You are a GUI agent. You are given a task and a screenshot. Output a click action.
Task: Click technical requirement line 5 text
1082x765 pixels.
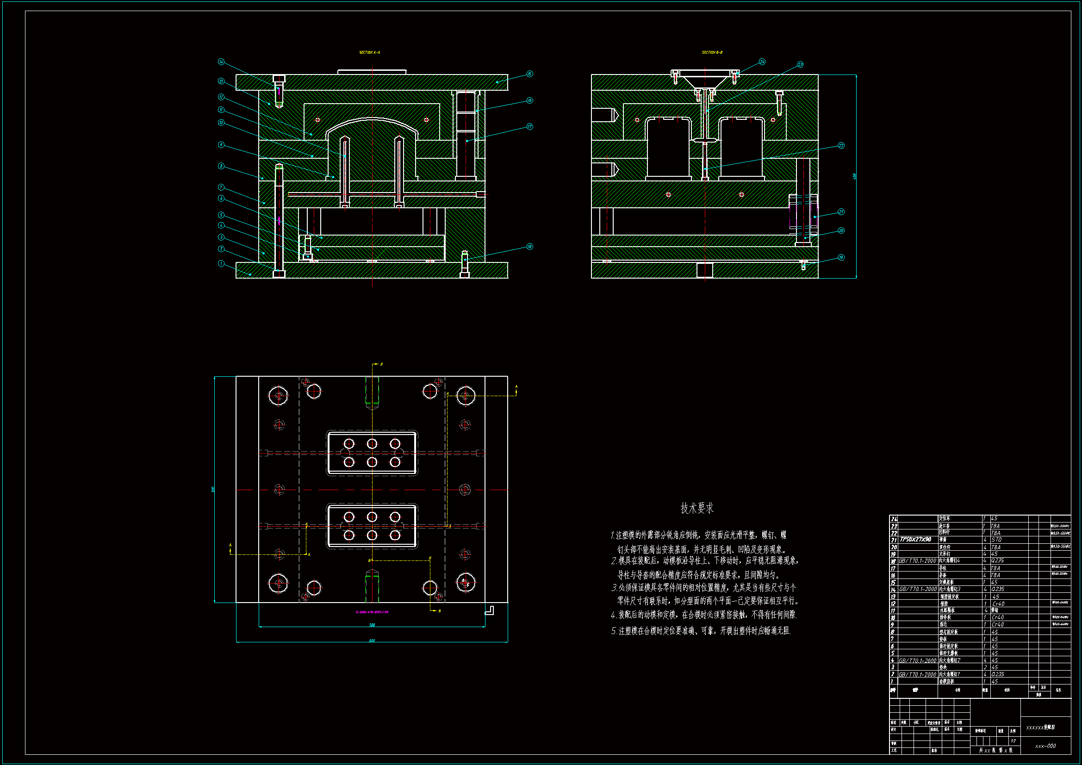(x=701, y=631)
